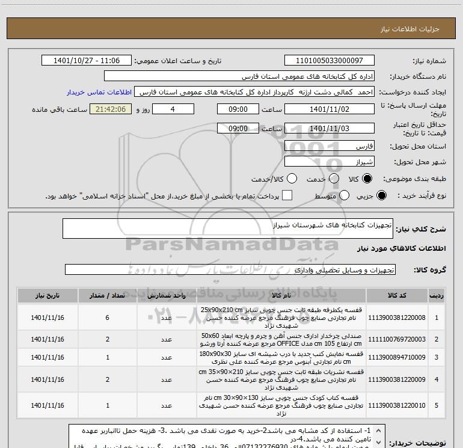Select the جزیی purchase type radio
This screenshot has width=463, height=448.
[381, 195]
